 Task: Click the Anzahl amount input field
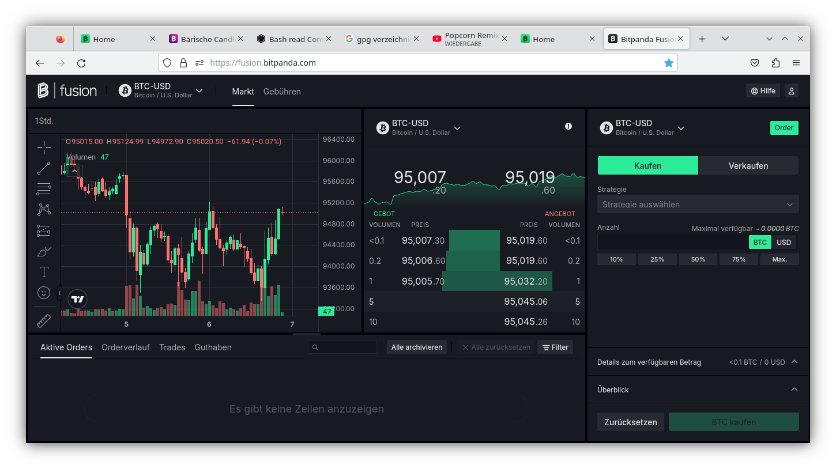click(x=672, y=243)
